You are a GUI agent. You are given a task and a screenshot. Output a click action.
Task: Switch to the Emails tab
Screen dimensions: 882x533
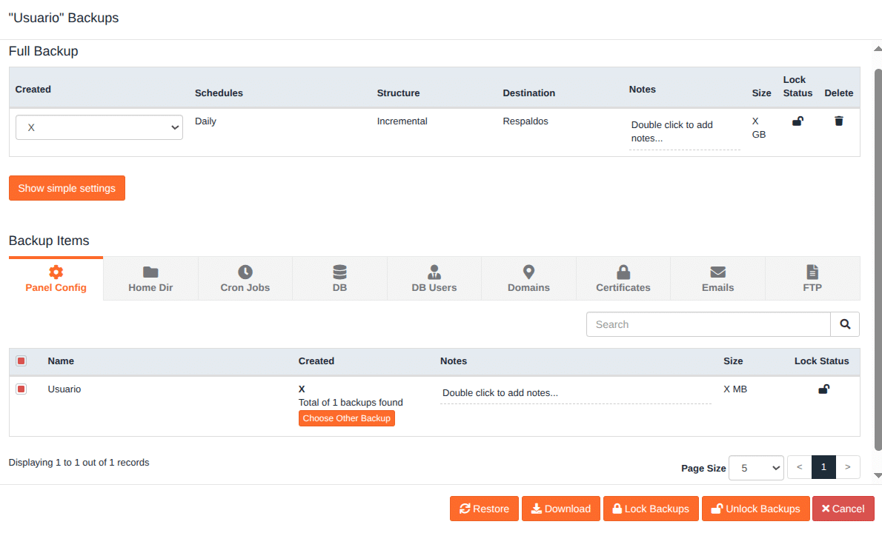(x=717, y=278)
